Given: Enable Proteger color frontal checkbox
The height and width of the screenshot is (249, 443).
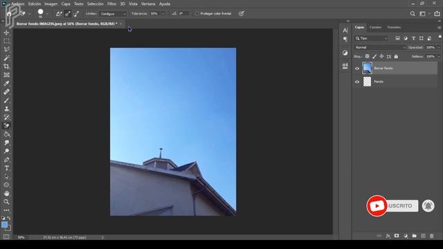Looking at the screenshot, I should pos(197,14).
